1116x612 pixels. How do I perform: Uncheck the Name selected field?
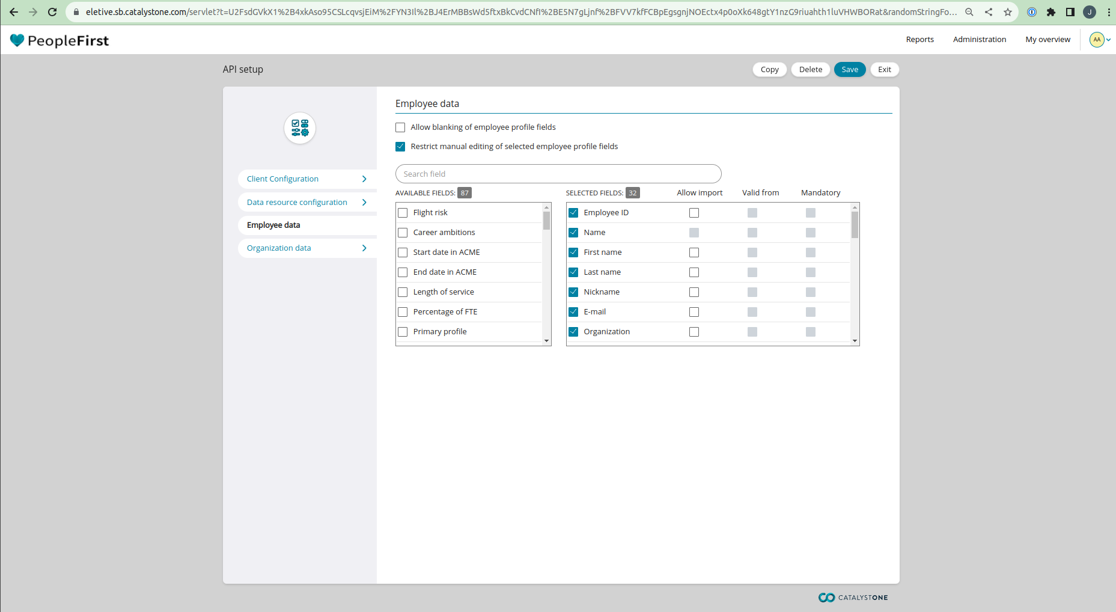573,233
